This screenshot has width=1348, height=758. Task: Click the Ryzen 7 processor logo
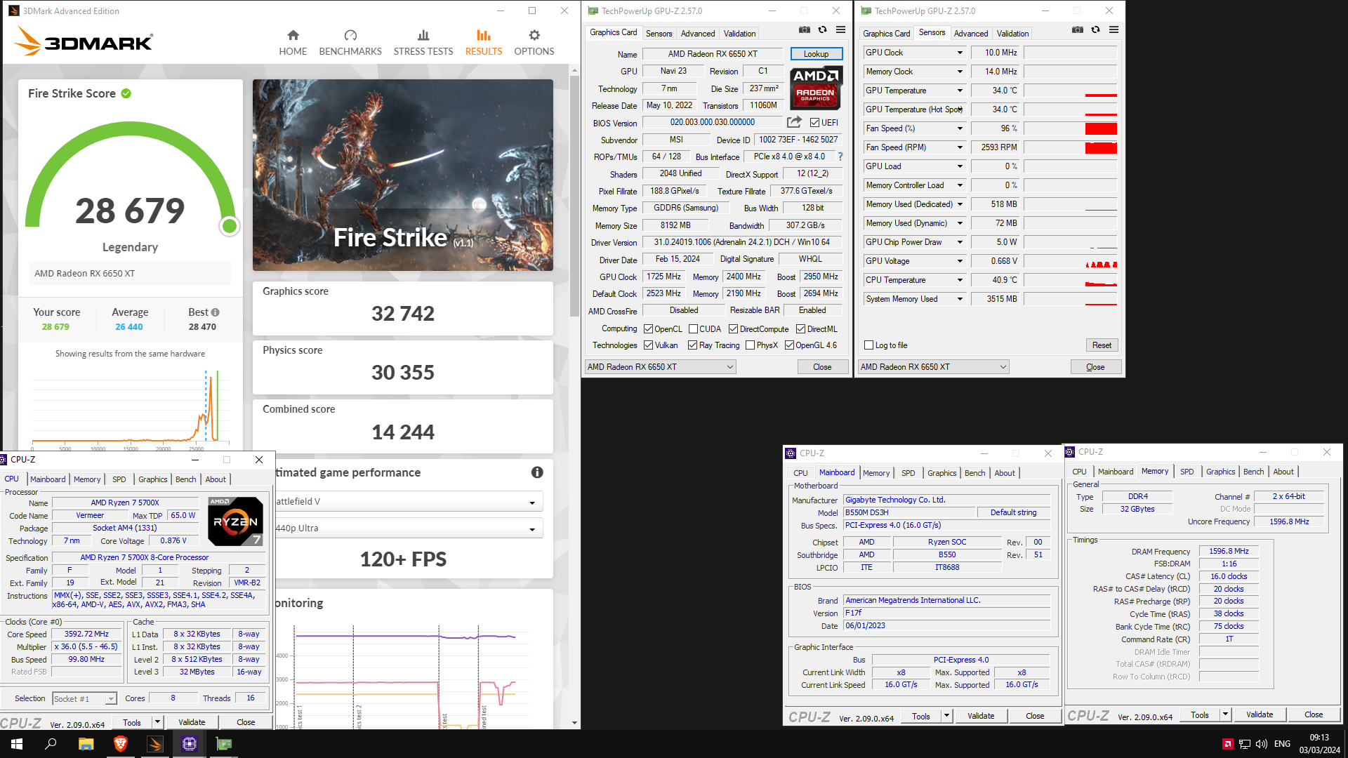click(x=236, y=521)
